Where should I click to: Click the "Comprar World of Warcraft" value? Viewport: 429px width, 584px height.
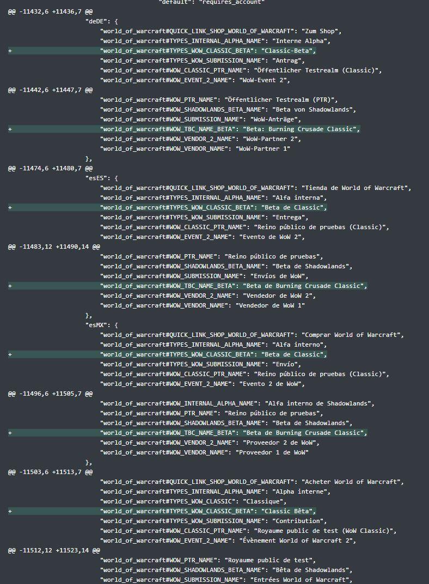click(351, 335)
